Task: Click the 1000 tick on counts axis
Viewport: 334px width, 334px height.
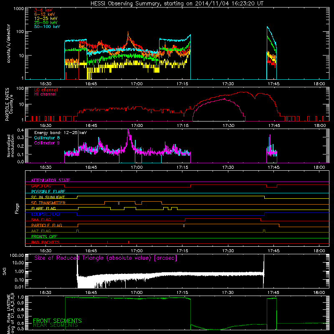Action: tap(19, 9)
